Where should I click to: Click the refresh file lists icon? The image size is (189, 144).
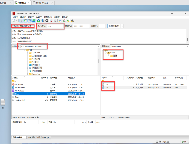[39, 21]
